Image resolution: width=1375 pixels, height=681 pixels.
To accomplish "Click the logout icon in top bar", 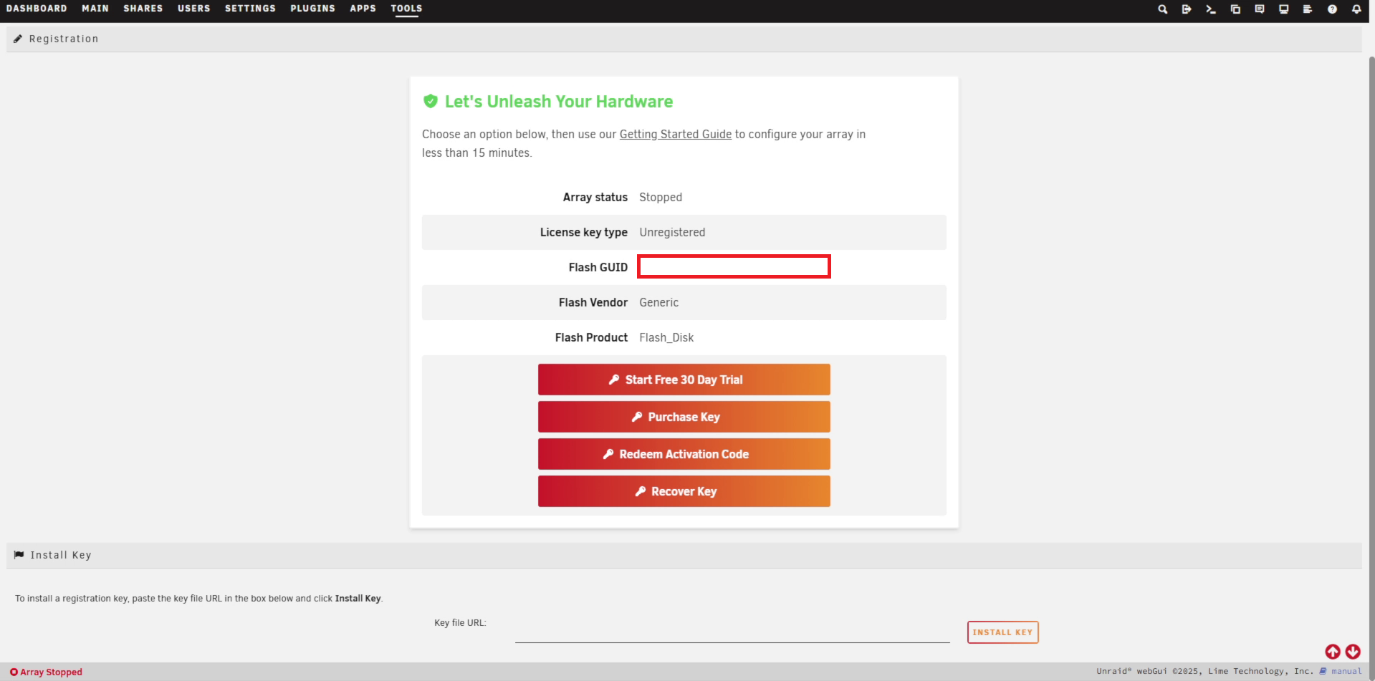I will 1187,9.
